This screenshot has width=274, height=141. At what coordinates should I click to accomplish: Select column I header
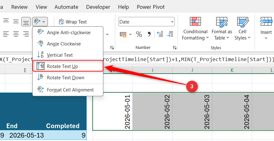point(153,70)
